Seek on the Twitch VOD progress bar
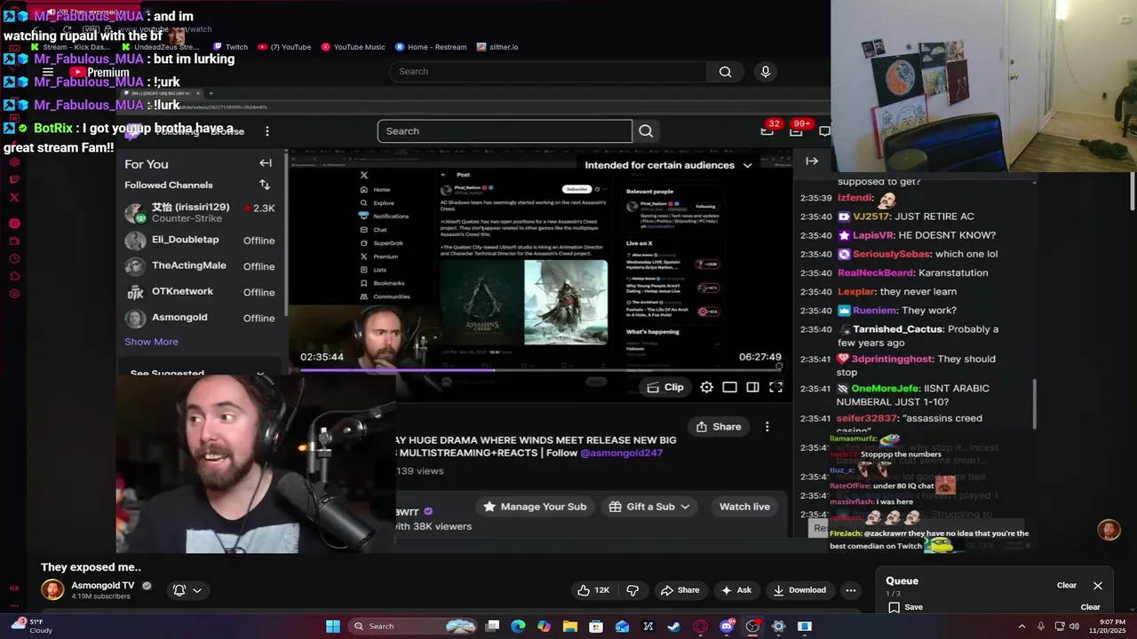The height and width of the screenshot is (639, 1137). [541, 369]
